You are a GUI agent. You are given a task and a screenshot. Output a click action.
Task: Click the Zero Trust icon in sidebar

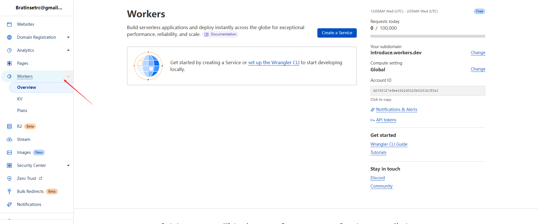coord(9,178)
